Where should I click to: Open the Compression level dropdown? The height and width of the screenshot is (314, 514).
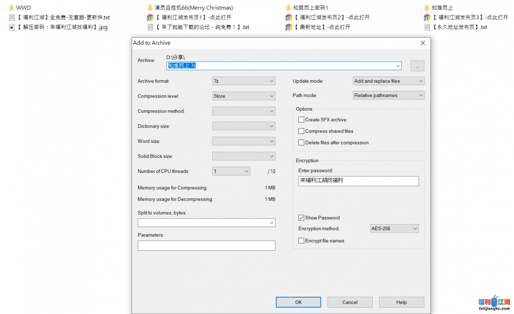coord(244,96)
